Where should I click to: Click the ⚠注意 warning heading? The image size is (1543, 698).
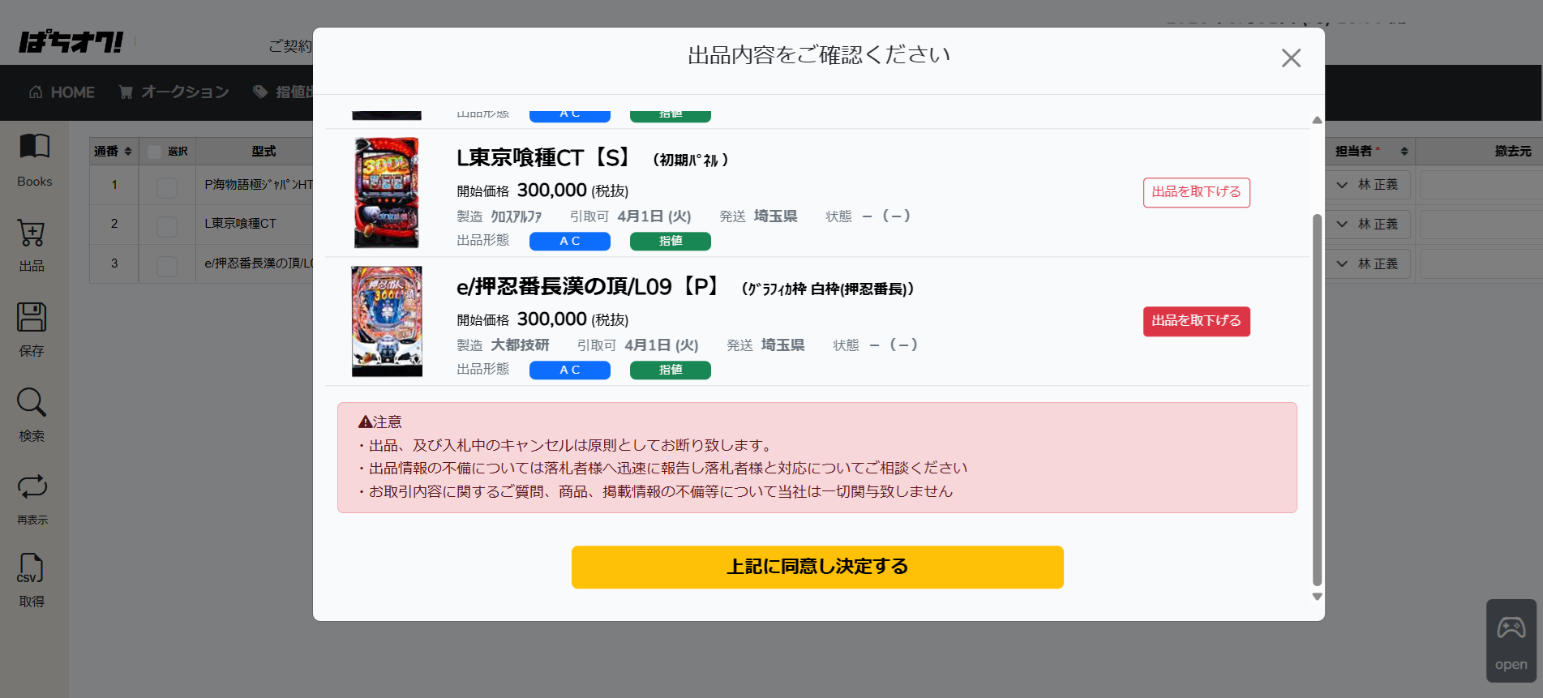point(380,422)
